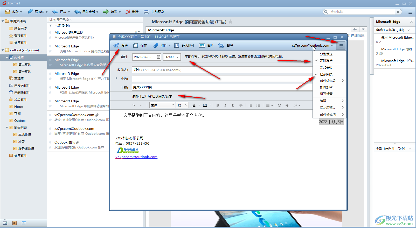Click 详细信息 details link in the reading pane
The image size is (416, 228).
point(358,35)
